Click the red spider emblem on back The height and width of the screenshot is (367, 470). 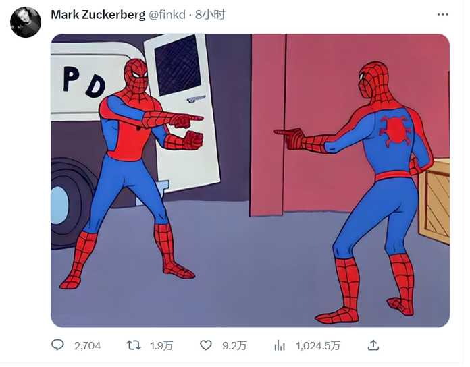[x=394, y=130]
